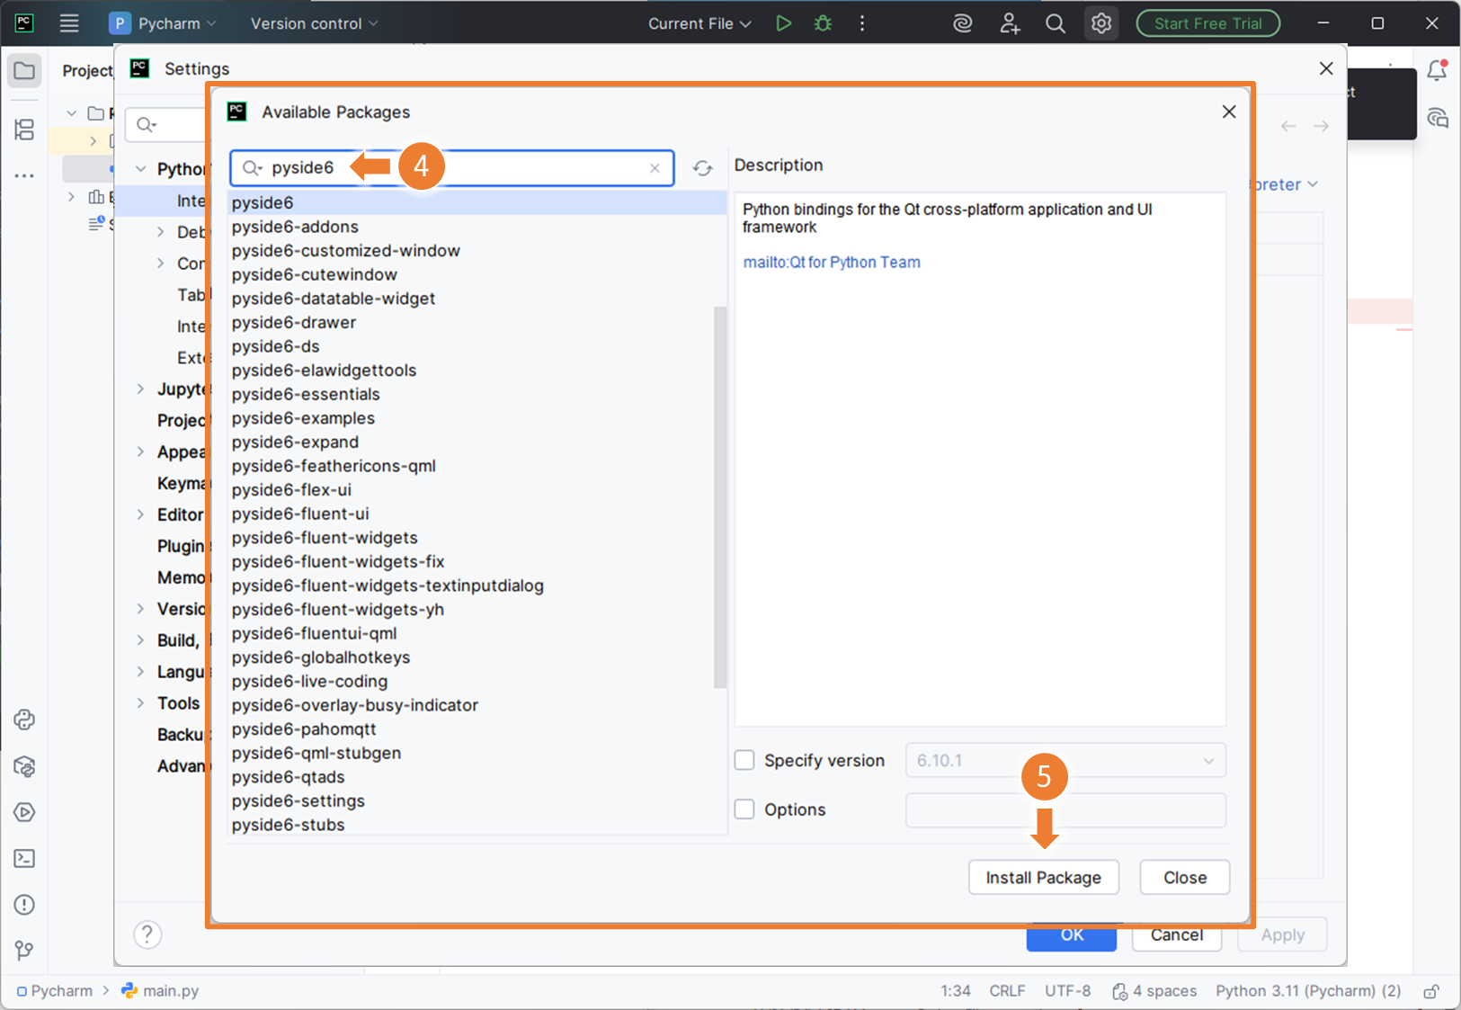1461x1010 pixels.
Task: Expand the Build settings section
Action: [x=140, y=640]
